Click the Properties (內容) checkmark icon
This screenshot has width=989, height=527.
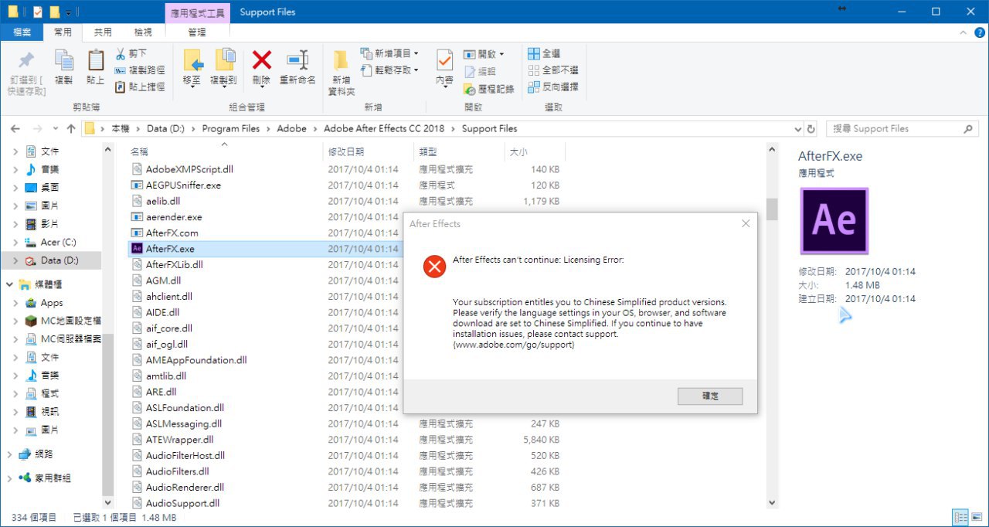(x=444, y=60)
